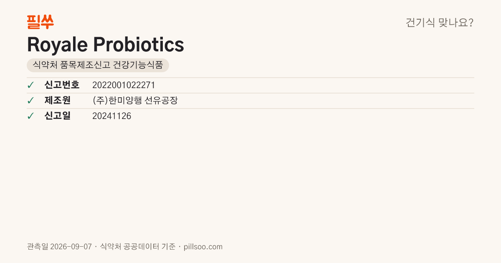Click the 신고일 label
The width and height of the screenshot is (501, 263).
click(57, 116)
